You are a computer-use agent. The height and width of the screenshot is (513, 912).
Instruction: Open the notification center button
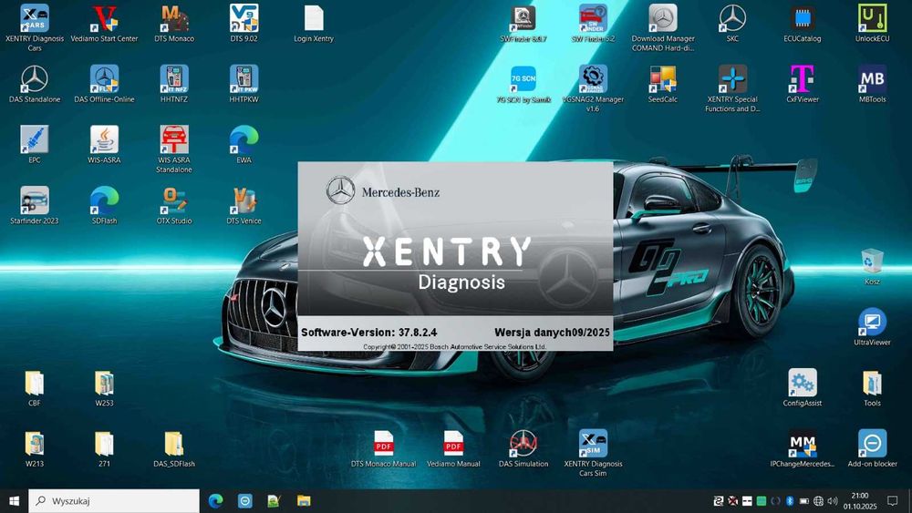click(x=892, y=501)
